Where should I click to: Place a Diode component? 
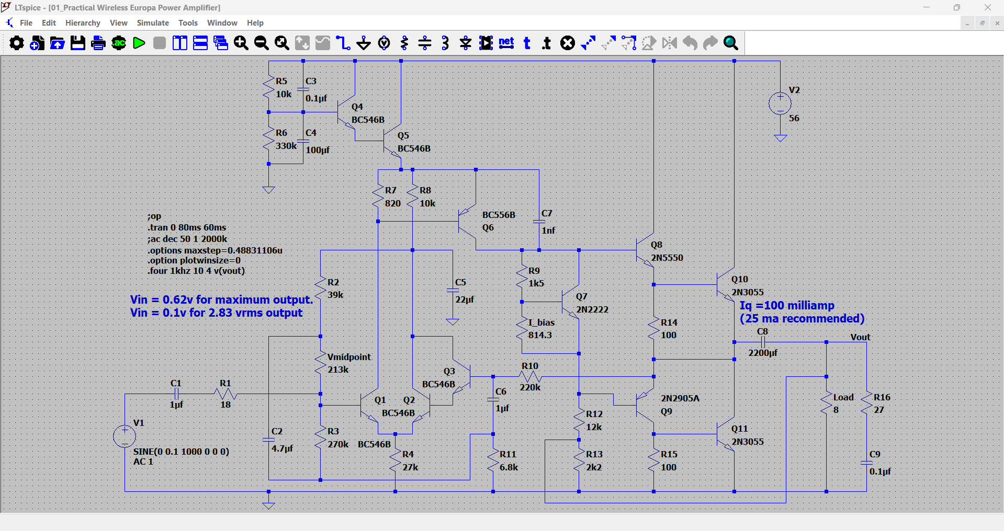tap(466, 43)
